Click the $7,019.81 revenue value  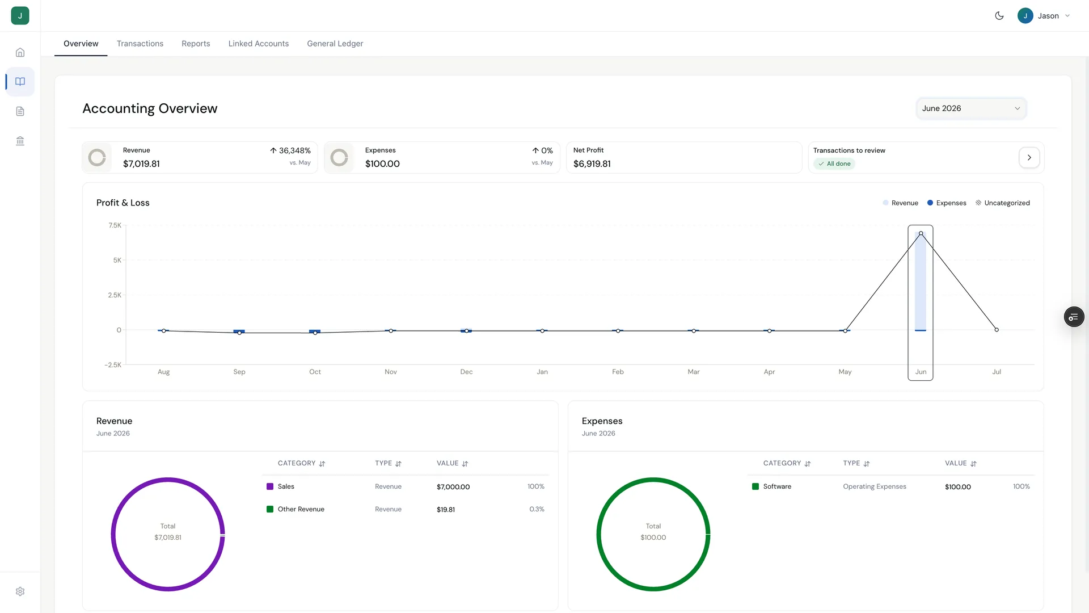[141, 164]
